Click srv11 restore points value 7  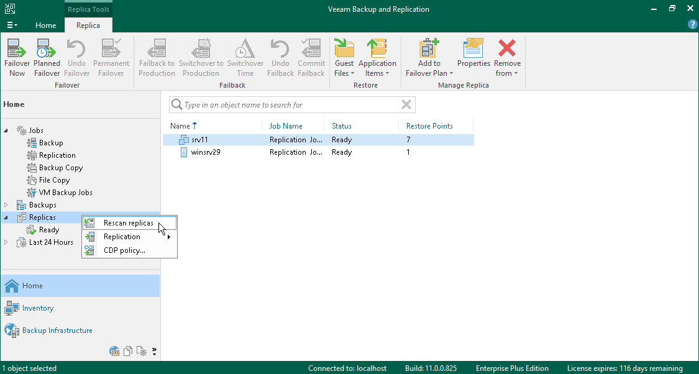pyautogui.click(x=408, y=140)
